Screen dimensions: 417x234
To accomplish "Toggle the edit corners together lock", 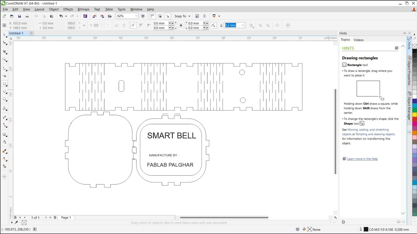I will tap(181, 25).
